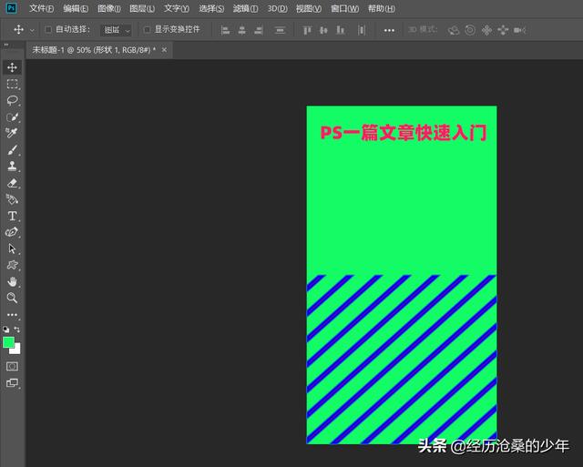Close the 未标题-1 document tab
583x467 pixels.
(x=164, y=50)
